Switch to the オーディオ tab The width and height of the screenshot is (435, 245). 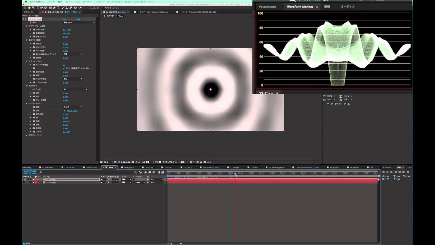pyautogui.click(x=348, y=6)
